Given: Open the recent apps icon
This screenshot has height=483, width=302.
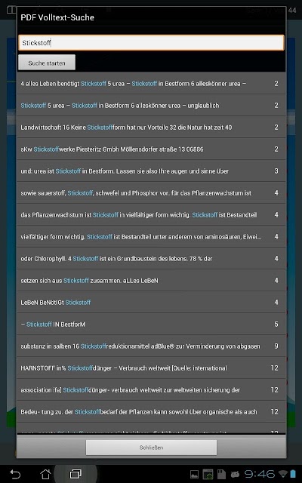Looking at the screenshot, I should coord(75,474).
